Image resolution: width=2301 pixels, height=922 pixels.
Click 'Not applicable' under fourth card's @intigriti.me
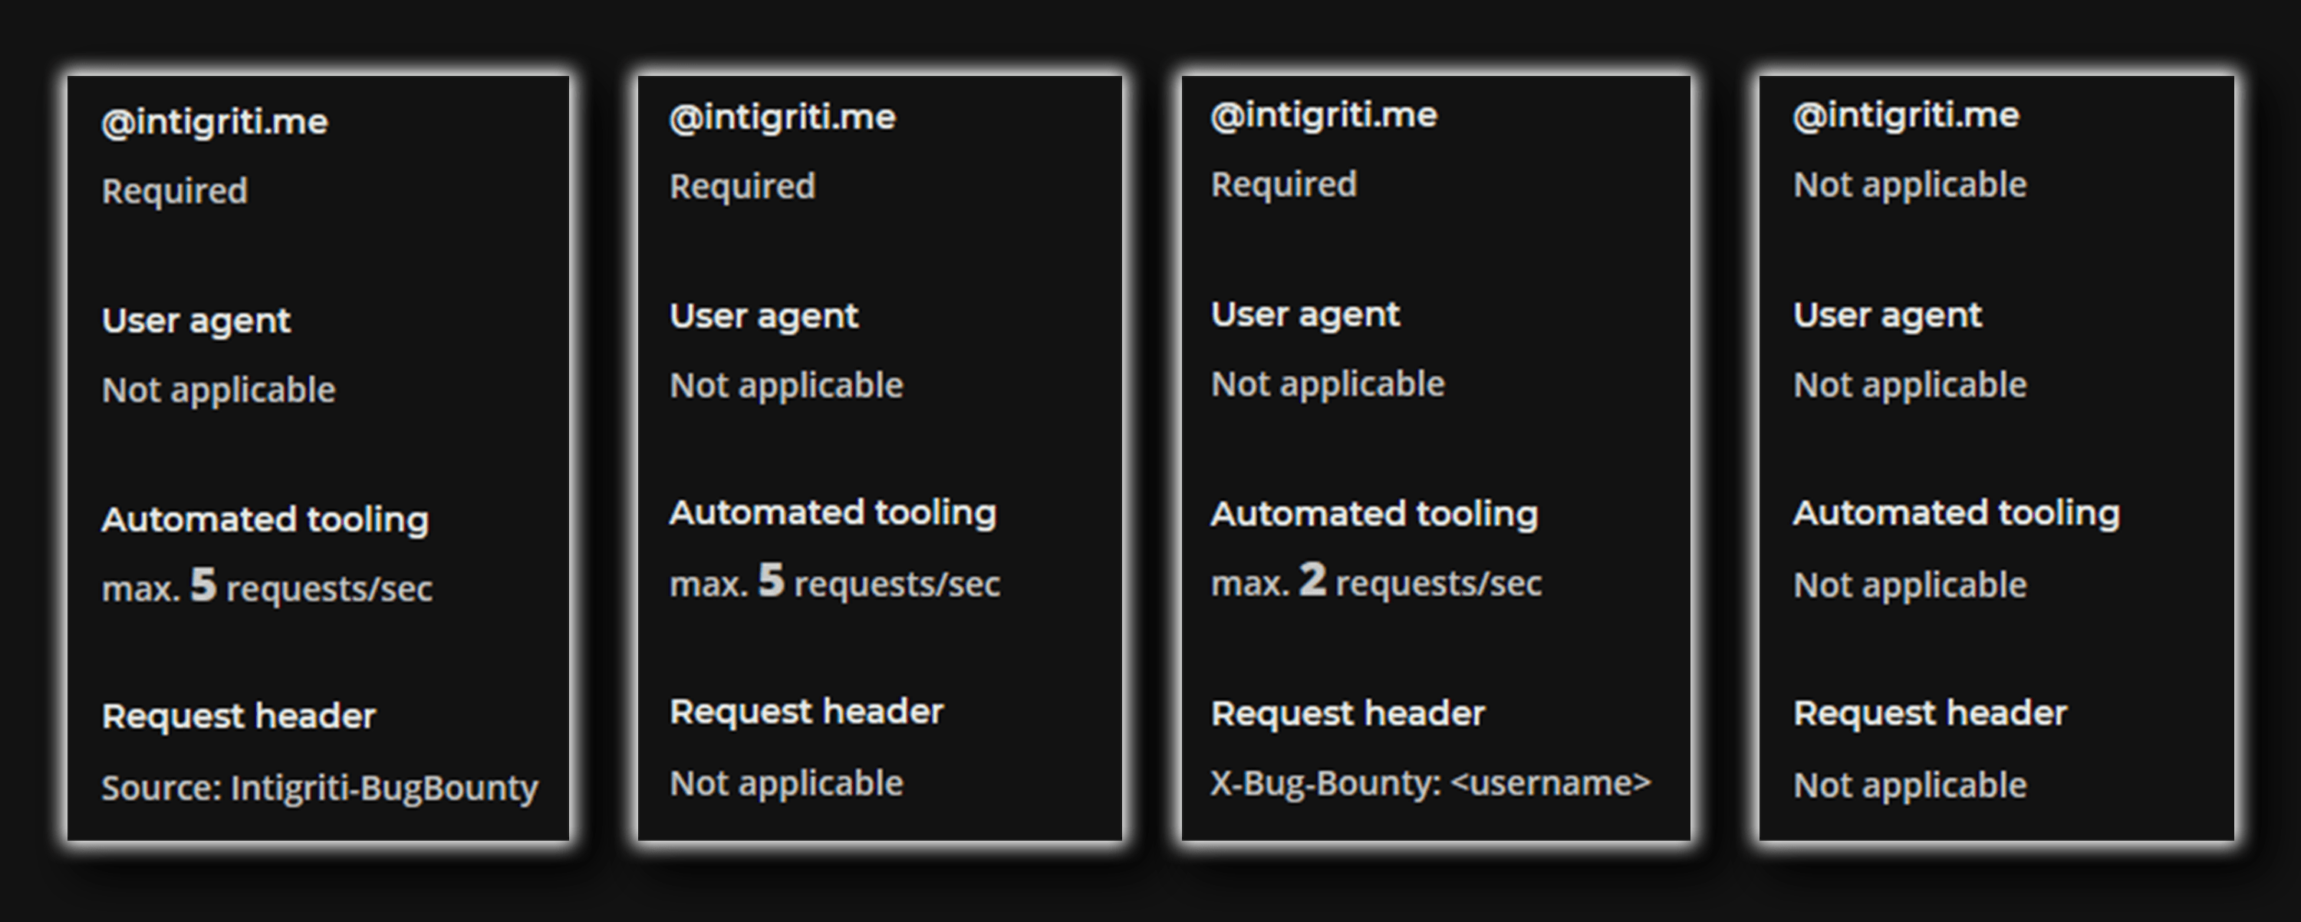pyautogui.click(x=1910, y=185)
